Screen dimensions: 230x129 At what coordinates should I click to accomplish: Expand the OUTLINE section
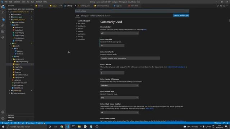click(11, 115)
